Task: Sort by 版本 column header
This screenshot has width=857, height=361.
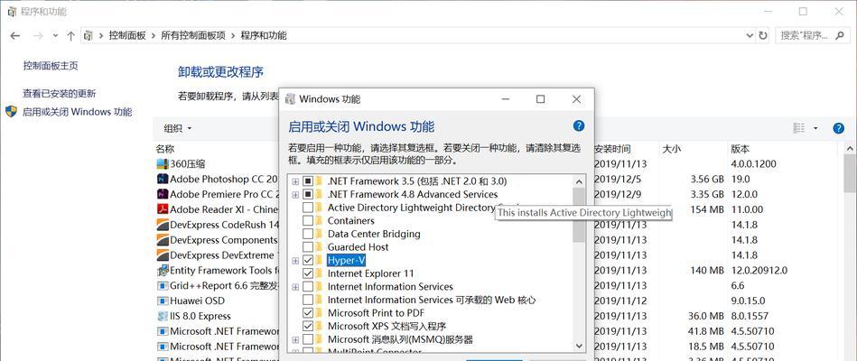Action: tap(741, 149)
